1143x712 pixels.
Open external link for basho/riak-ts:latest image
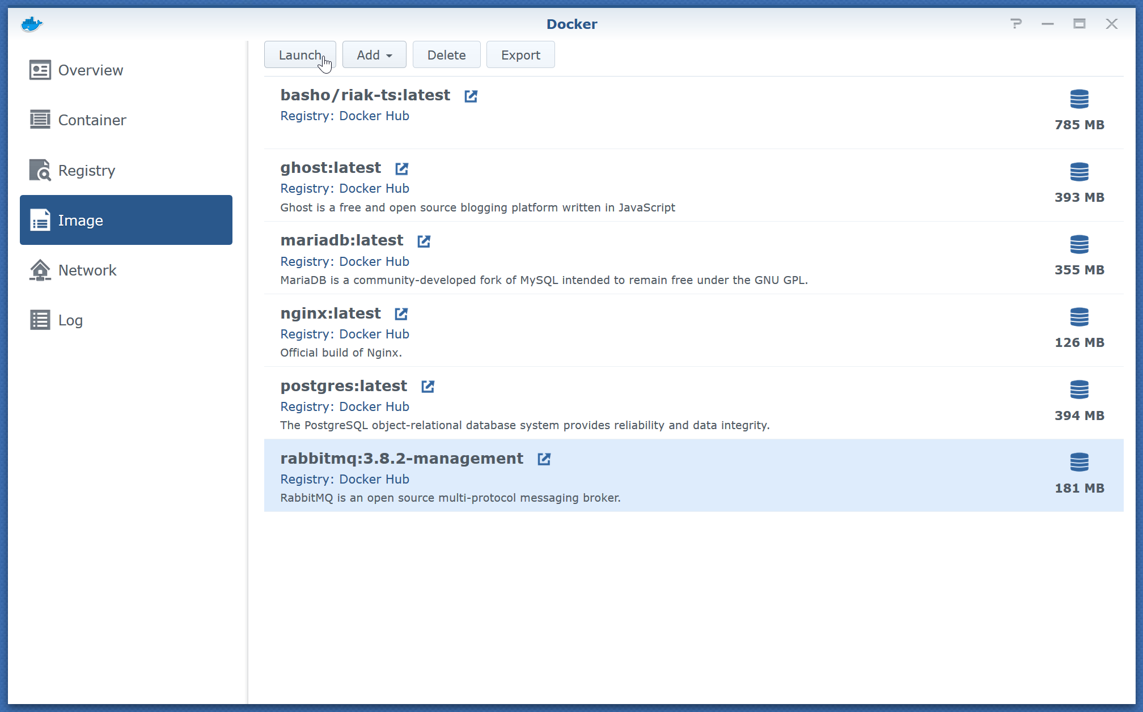(471, 96)
